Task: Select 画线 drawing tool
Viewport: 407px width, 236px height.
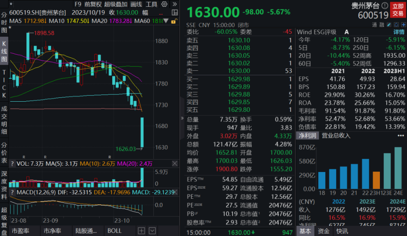Action: click(x=136, y=4)
